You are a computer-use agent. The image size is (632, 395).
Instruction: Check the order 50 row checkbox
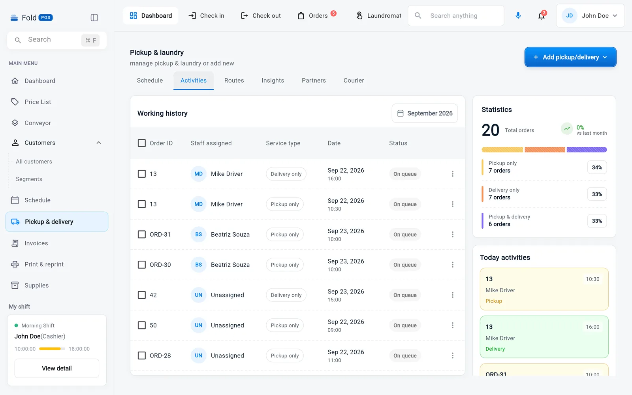(x=142, y=325)
